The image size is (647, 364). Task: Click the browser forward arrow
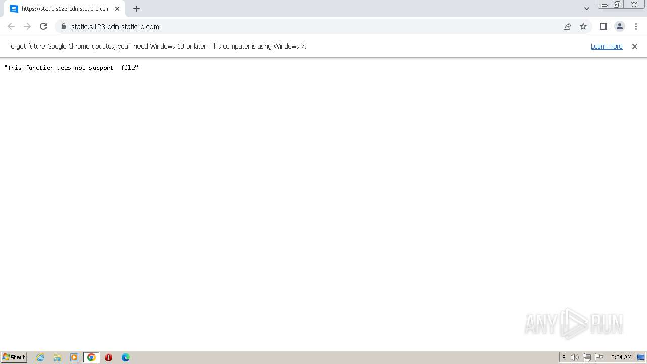27,26
